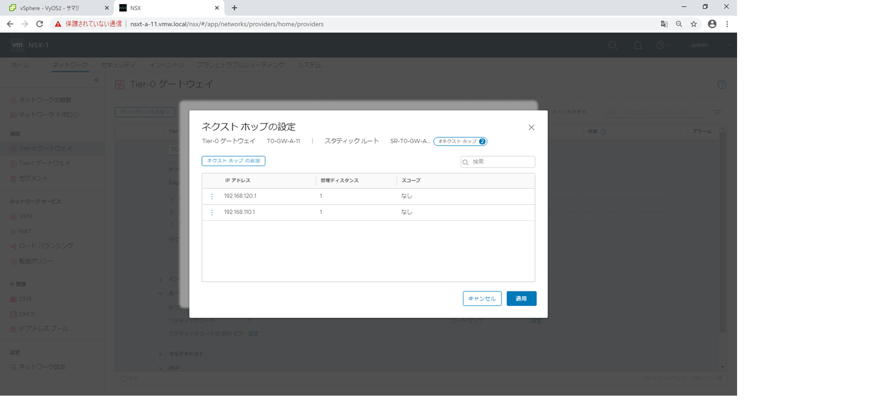This screenshot has width=896, height=414.
Task: Open the システム tab
Action: point(309,65)
